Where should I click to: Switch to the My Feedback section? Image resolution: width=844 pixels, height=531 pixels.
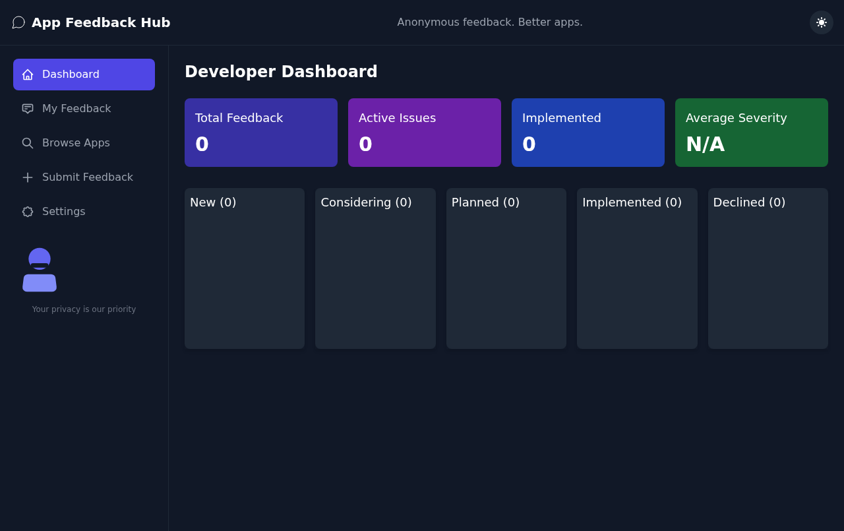coord(76,108)
